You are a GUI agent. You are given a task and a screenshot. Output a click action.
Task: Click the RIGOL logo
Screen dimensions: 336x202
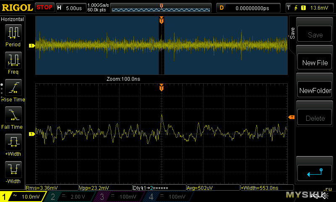(x=17, y=8)
